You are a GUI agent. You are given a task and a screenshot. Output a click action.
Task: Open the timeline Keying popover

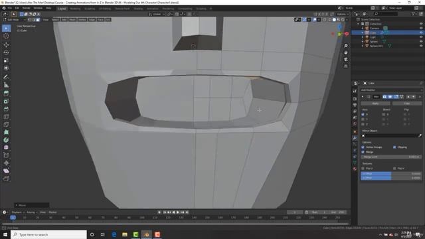(31, 212)
